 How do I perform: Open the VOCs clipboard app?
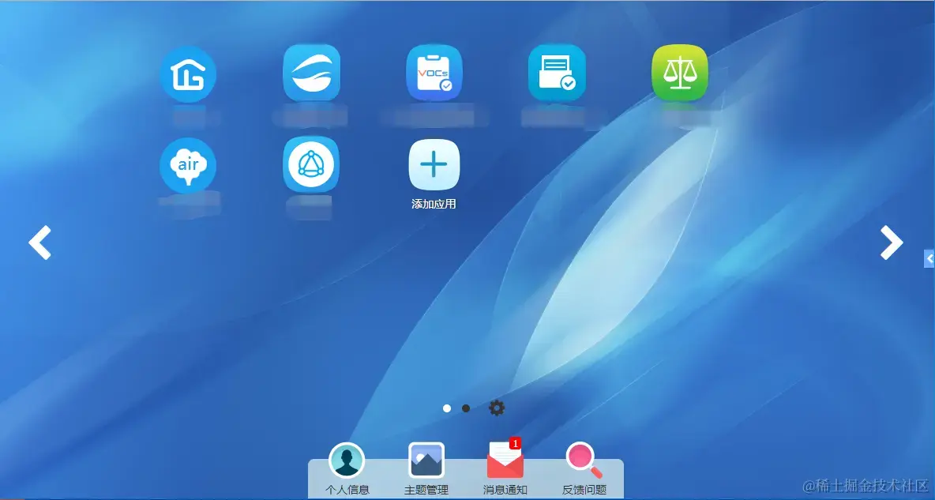pyautogui.click(x=434, y=73)
